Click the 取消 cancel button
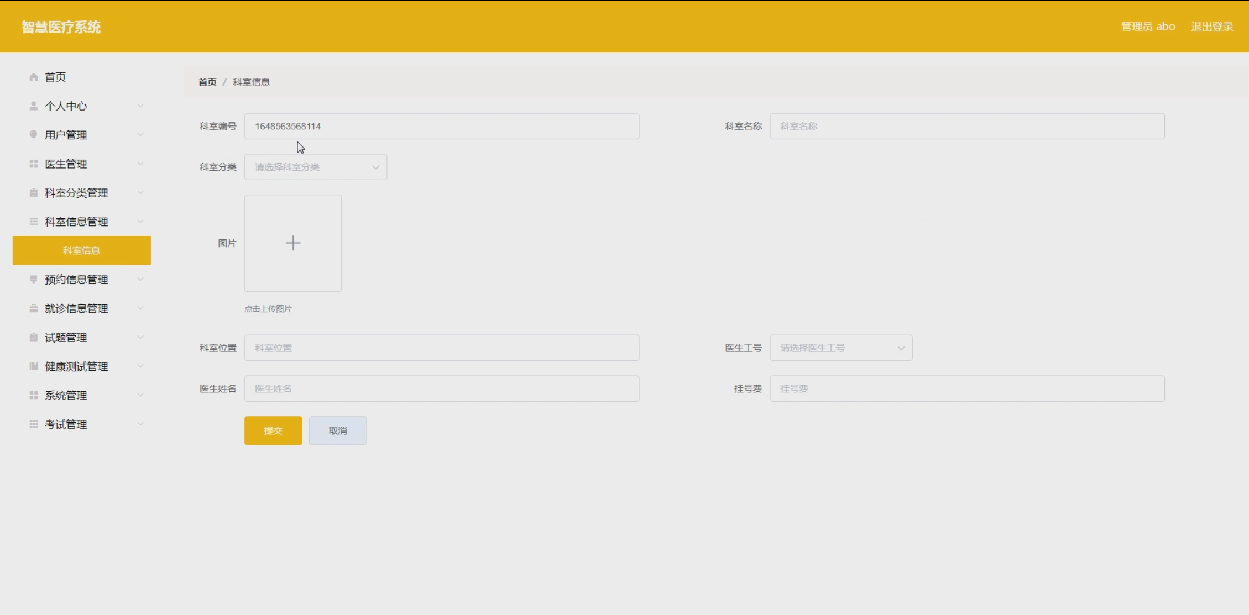Viewport: 1249px width, 615px height. click(338, 430)
